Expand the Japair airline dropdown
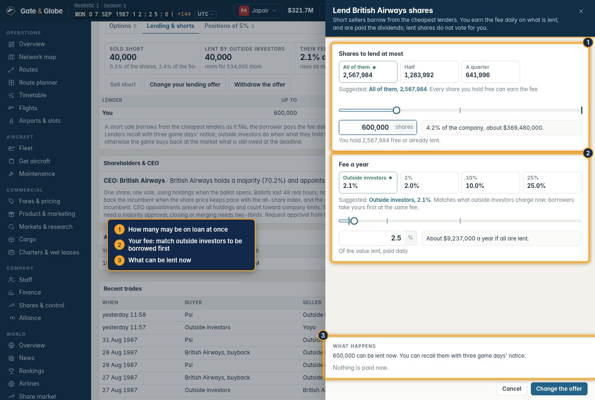Image resolution: width=595 pixels, height=400 pixels. [x=258, y=10]
